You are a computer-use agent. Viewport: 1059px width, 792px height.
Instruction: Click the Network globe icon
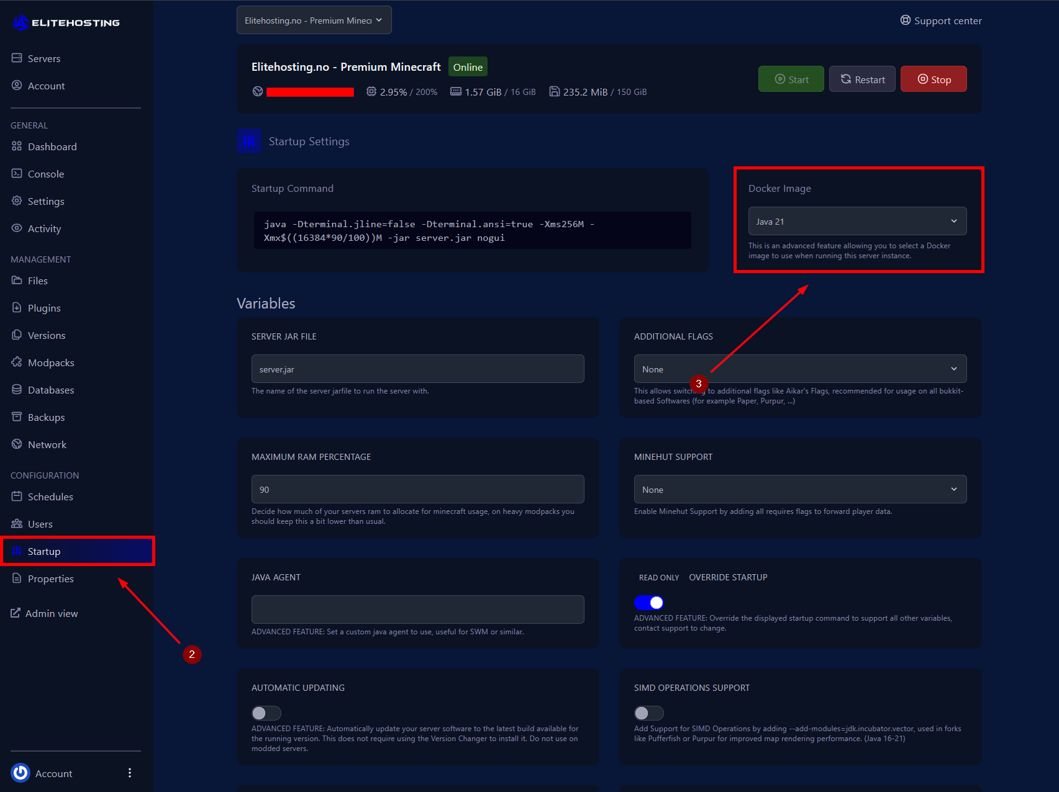[17, 444]
